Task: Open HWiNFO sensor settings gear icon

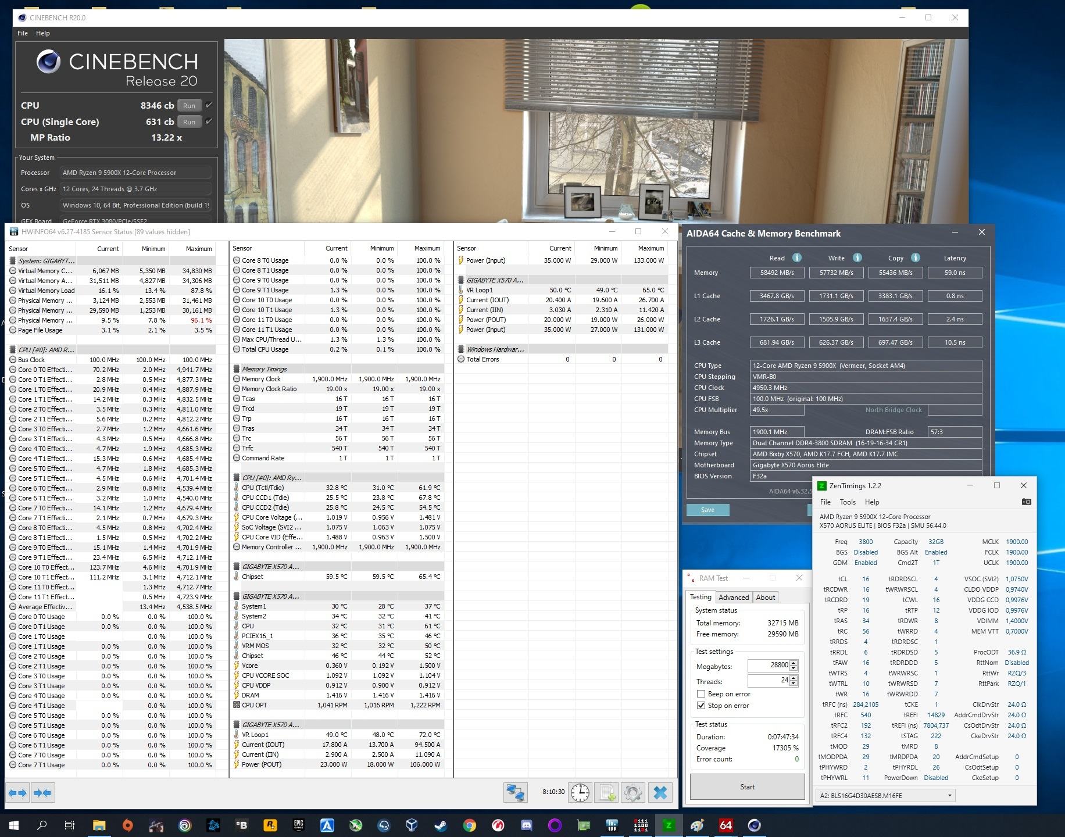Action: point(633,792)
